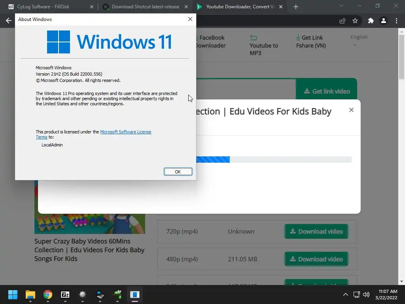Open the Chrome extensions puzzle icon
This screenshot has height=304, width=405.
(x=371, y=21)
